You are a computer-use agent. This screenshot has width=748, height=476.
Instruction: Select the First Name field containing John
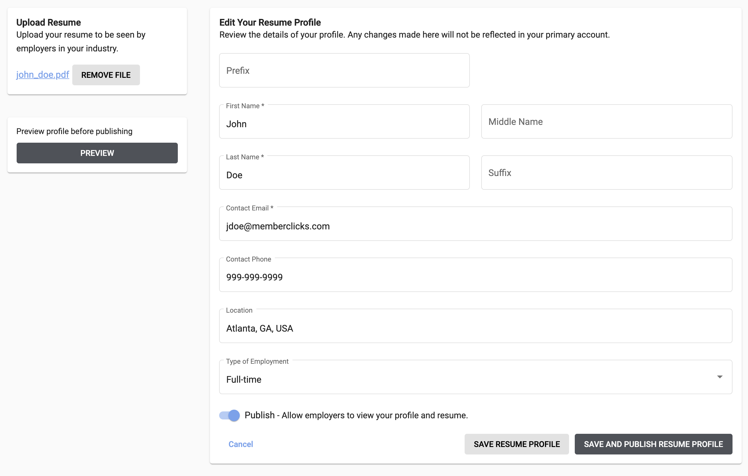coord(344,123)
